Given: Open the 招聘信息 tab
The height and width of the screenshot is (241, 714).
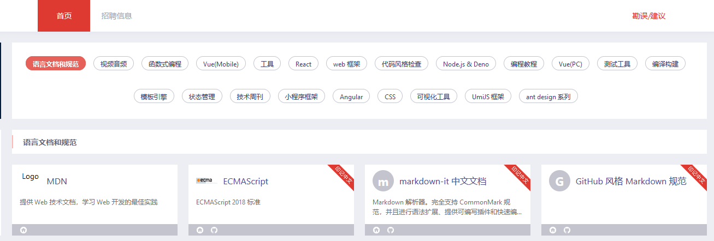Looking at the screenshot, I should click(116, 16).
